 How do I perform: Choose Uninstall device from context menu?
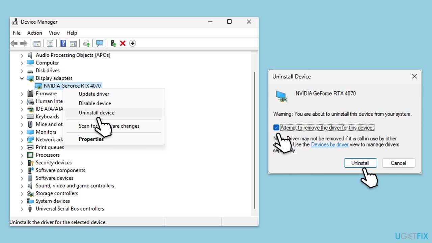[114, 113]
